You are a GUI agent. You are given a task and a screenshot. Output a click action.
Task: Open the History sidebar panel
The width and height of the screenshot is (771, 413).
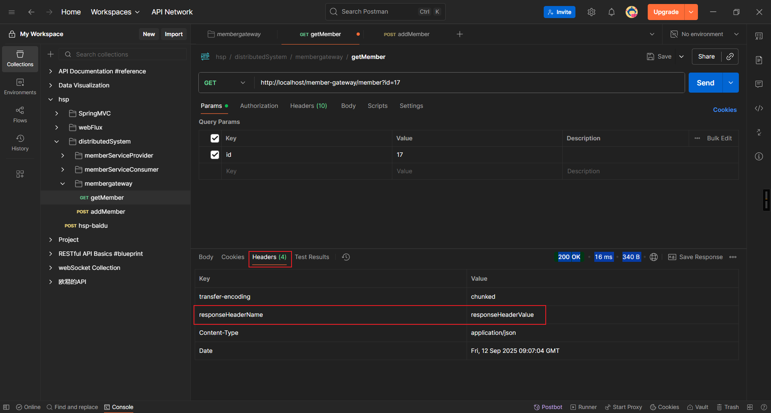click(x=20, y=142)
